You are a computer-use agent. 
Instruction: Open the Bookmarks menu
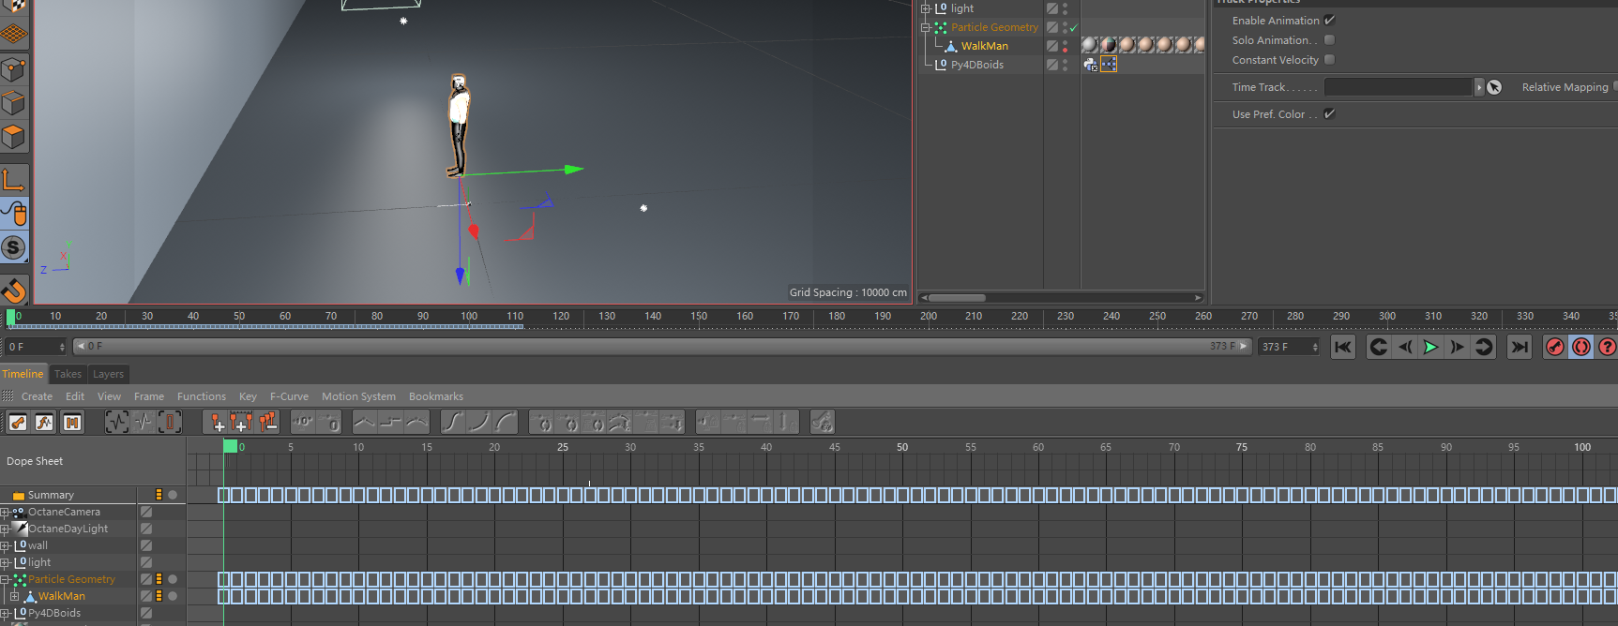point(436,396)
